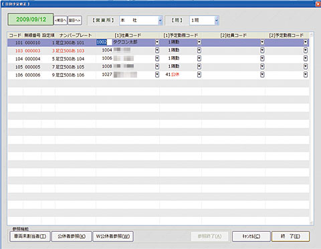Open [1]予定勤務コード dropdown in row 104
The height and width of the screenshot is (249, 321).
click(199, 58)
